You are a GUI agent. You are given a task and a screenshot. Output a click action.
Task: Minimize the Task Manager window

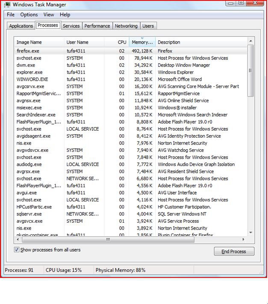231,3
